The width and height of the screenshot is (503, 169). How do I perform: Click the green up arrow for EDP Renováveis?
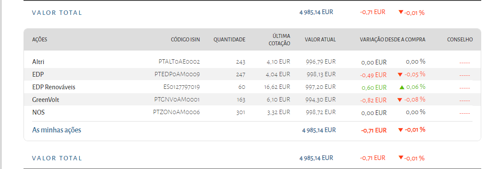coord(402,87)
